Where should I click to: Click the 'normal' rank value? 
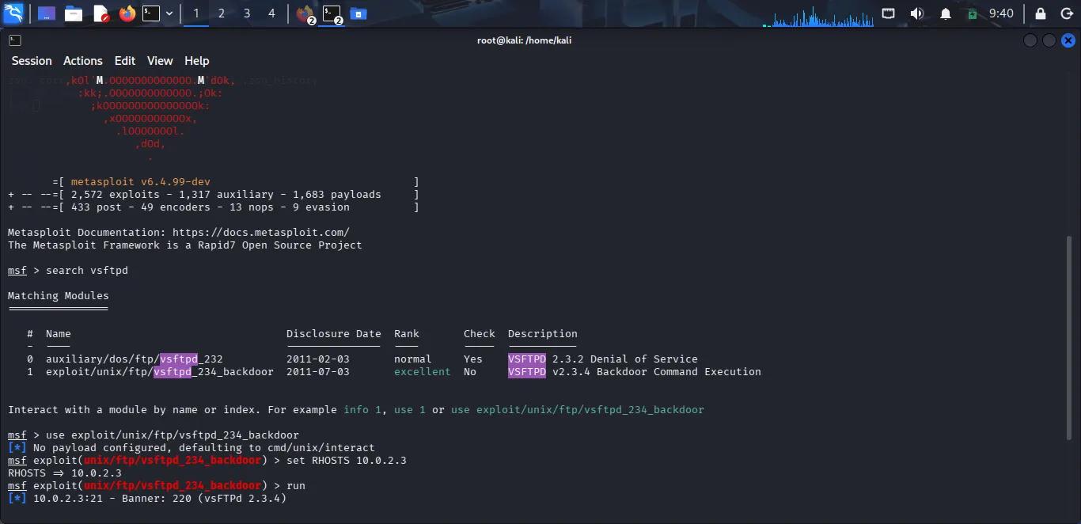[x=413, y=359]
